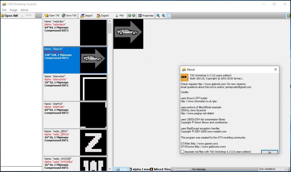The image size is (291, 172).
Task: Click the 'Alpha: radar_ZEROa' red text
Action: [57, 134]
